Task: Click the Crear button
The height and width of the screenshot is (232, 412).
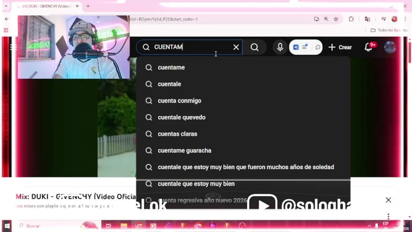Action: 340,47
